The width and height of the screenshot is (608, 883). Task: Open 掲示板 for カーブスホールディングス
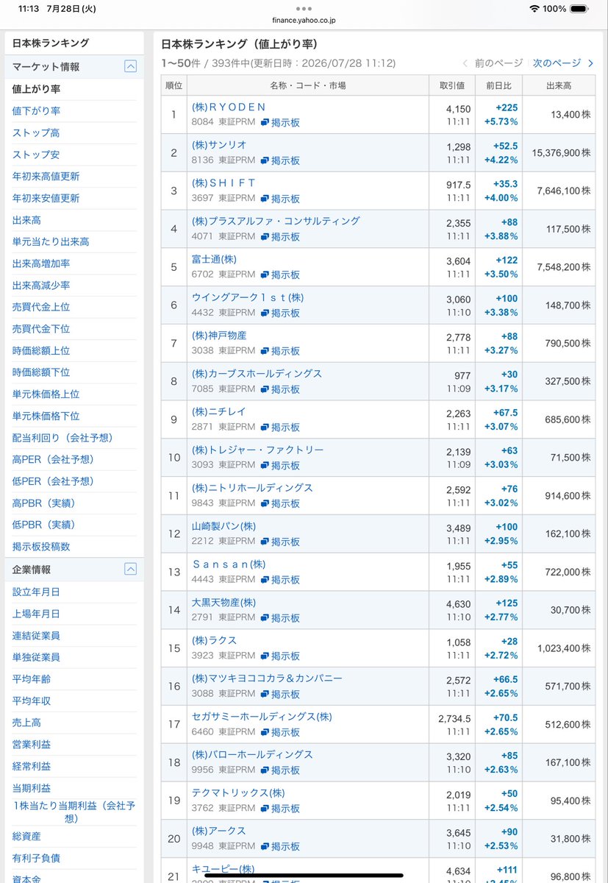[280, 389]
